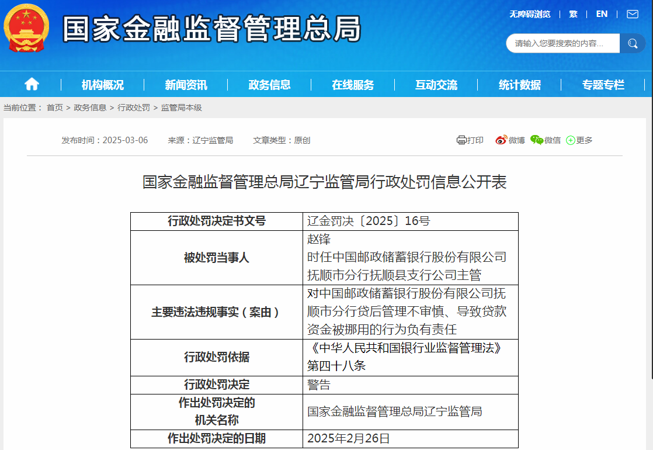The width and height of the screenshot is (653, 450).
Task: Focus the search input field
Action: (563, 43)
